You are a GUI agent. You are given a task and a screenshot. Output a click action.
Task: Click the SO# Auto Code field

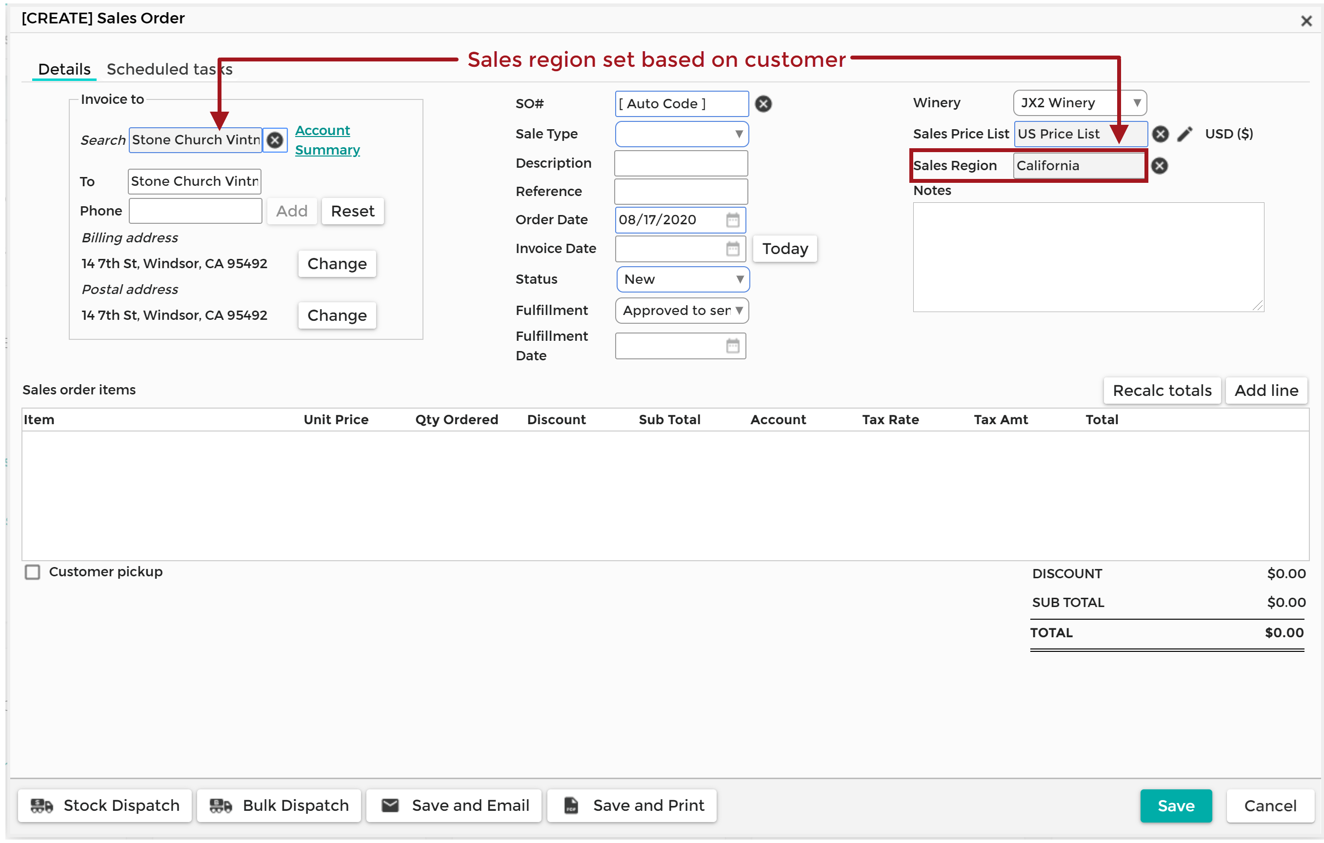point(682,104)
